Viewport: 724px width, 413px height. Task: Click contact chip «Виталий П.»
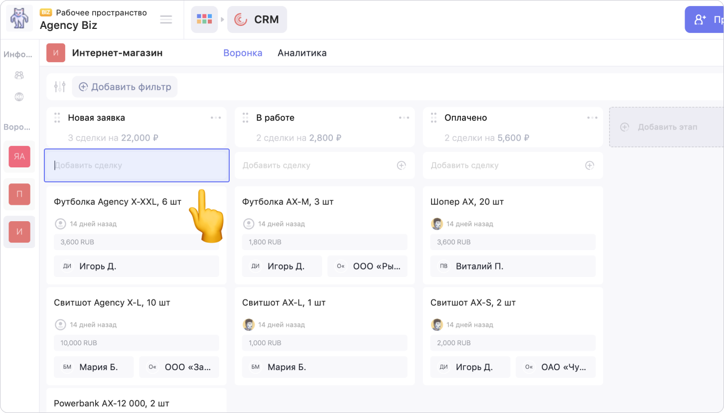click(x=513, y=266)
